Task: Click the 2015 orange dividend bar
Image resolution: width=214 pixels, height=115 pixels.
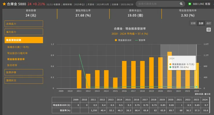Action: coord(115,83)
